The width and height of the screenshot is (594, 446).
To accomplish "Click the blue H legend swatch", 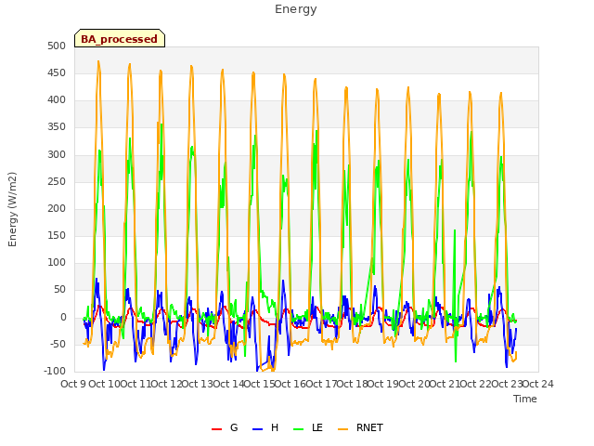I will click(257, 429).
